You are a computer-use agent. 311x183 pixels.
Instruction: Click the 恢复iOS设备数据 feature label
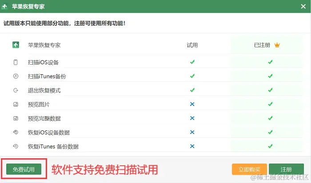pos(49,133)
